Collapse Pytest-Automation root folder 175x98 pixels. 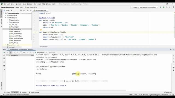click(x=4, y=13)
